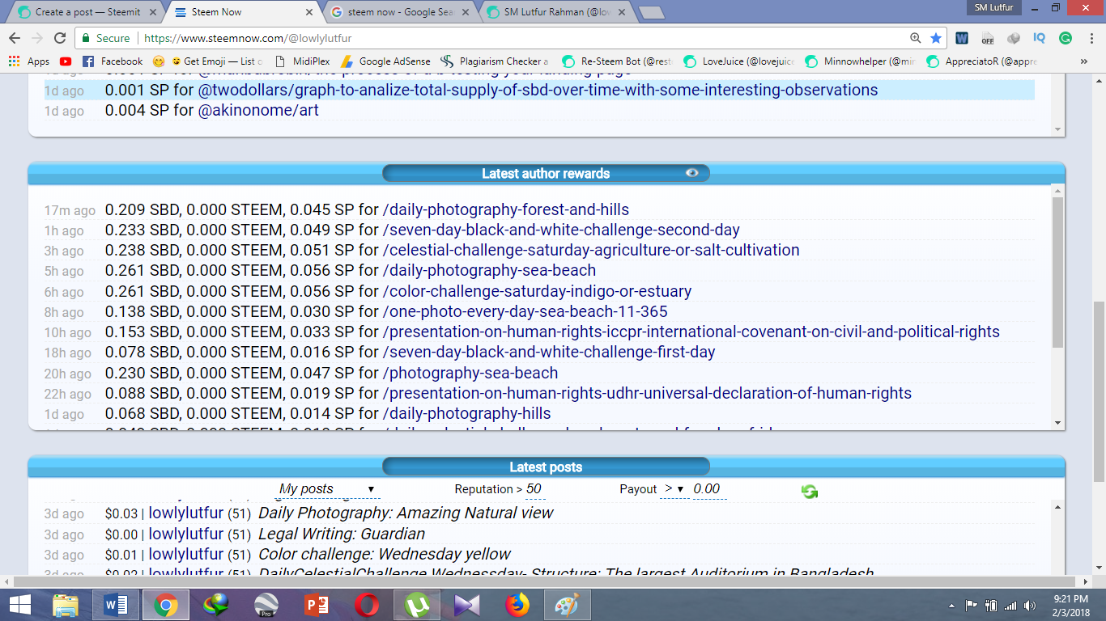Open the Payout comparison operator dropdown
The height and width of the screenshot is (621, 1106).
tap(674, 489)
